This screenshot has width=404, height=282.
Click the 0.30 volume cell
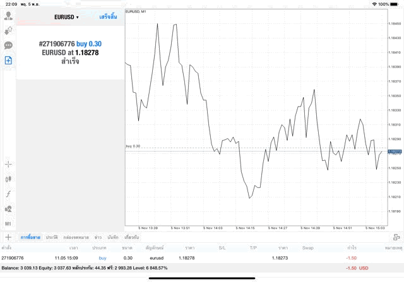[x=128, y=258]
